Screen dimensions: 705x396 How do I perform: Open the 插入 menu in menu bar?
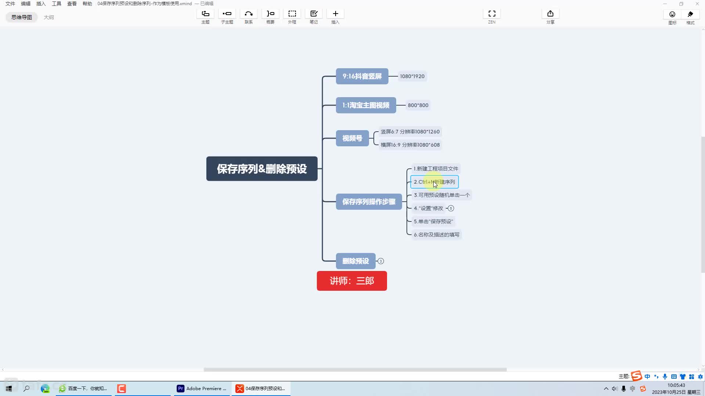pyautogui.click(x=41, y=4)
